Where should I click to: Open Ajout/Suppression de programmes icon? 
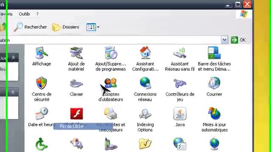click(111, 53)
